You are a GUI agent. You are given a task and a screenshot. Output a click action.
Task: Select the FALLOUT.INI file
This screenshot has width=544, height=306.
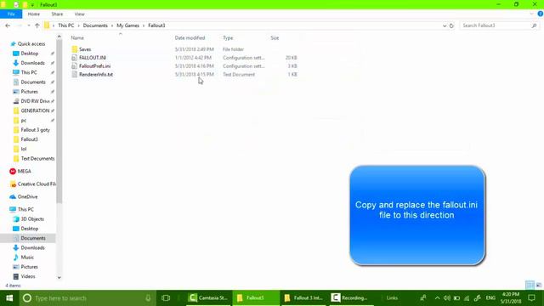[x=93, y=58]
